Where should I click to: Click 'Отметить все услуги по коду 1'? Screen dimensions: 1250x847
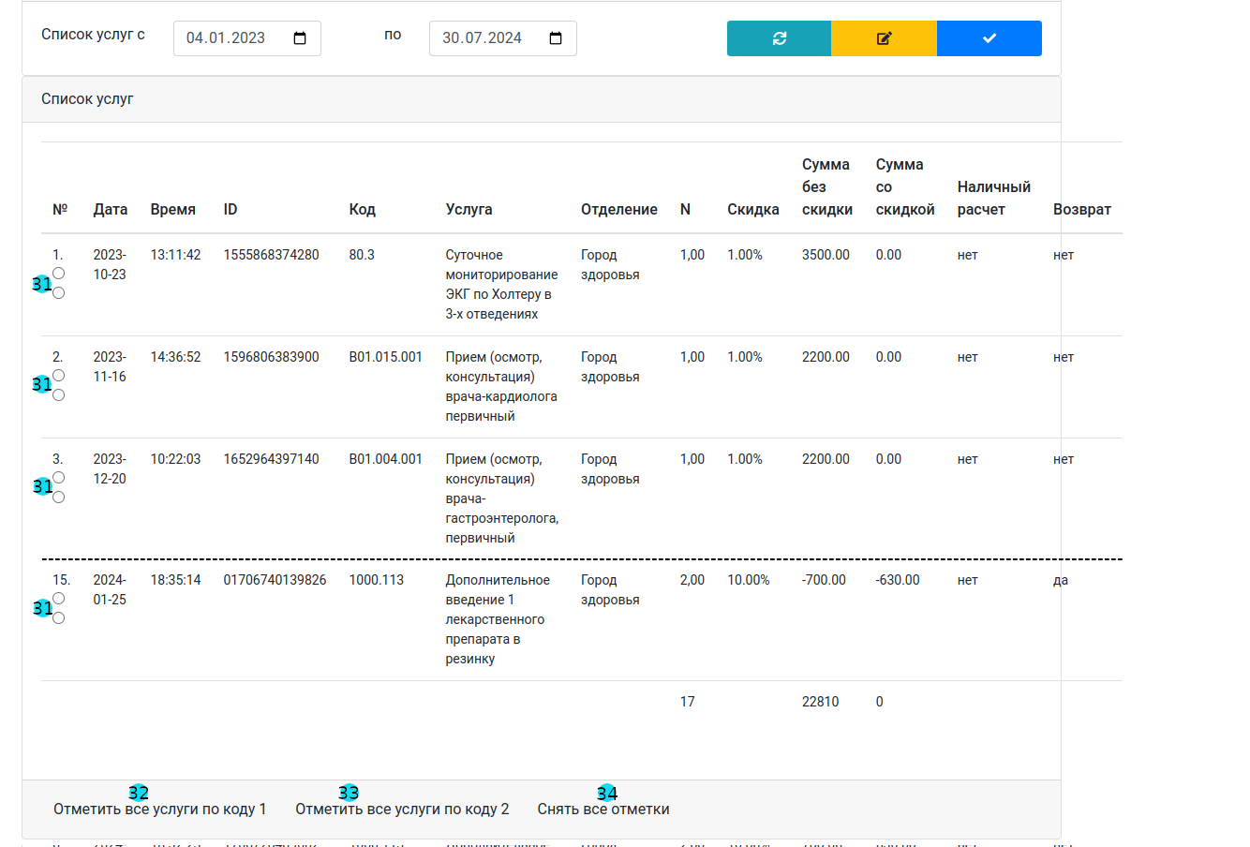pyautogui.click(x=159, y=810)
